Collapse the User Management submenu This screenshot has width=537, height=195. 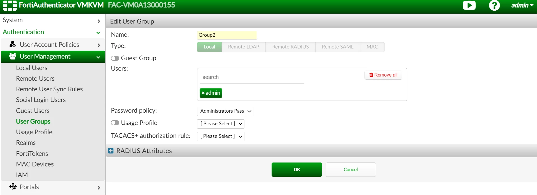53,57
